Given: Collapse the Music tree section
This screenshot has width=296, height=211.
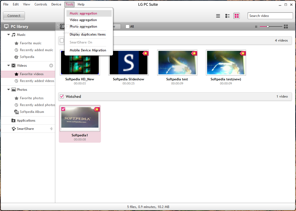Looking at the screenshot, I should pyautogui.click(x=8, y=35).
